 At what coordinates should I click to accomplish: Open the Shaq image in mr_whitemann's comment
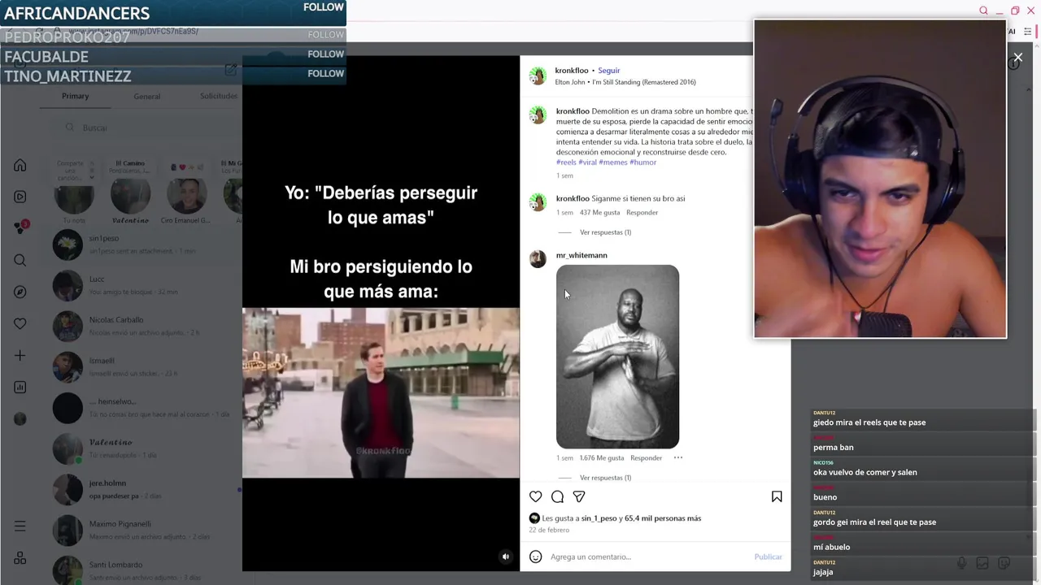pyautogui.click(x=617, y=357)
